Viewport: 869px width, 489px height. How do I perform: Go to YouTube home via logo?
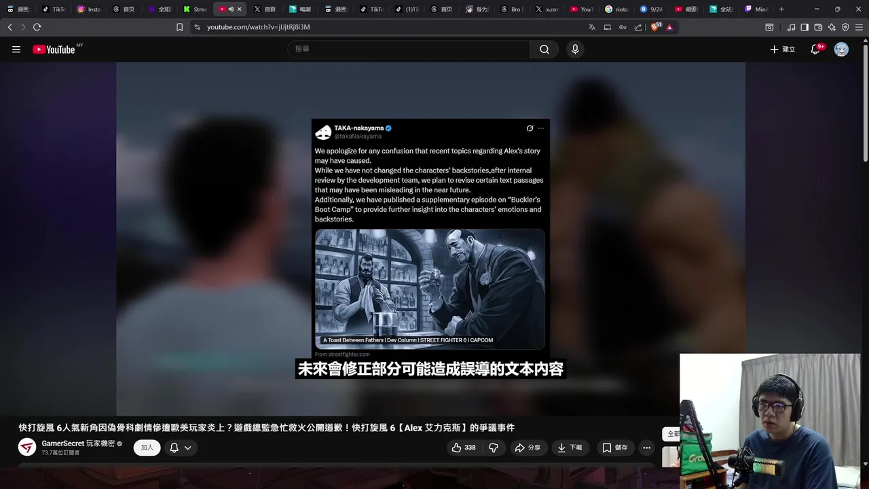[x=54, y=49]
